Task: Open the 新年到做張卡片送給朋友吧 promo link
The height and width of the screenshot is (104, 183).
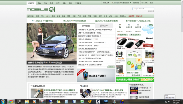Action: coord(138,21)
